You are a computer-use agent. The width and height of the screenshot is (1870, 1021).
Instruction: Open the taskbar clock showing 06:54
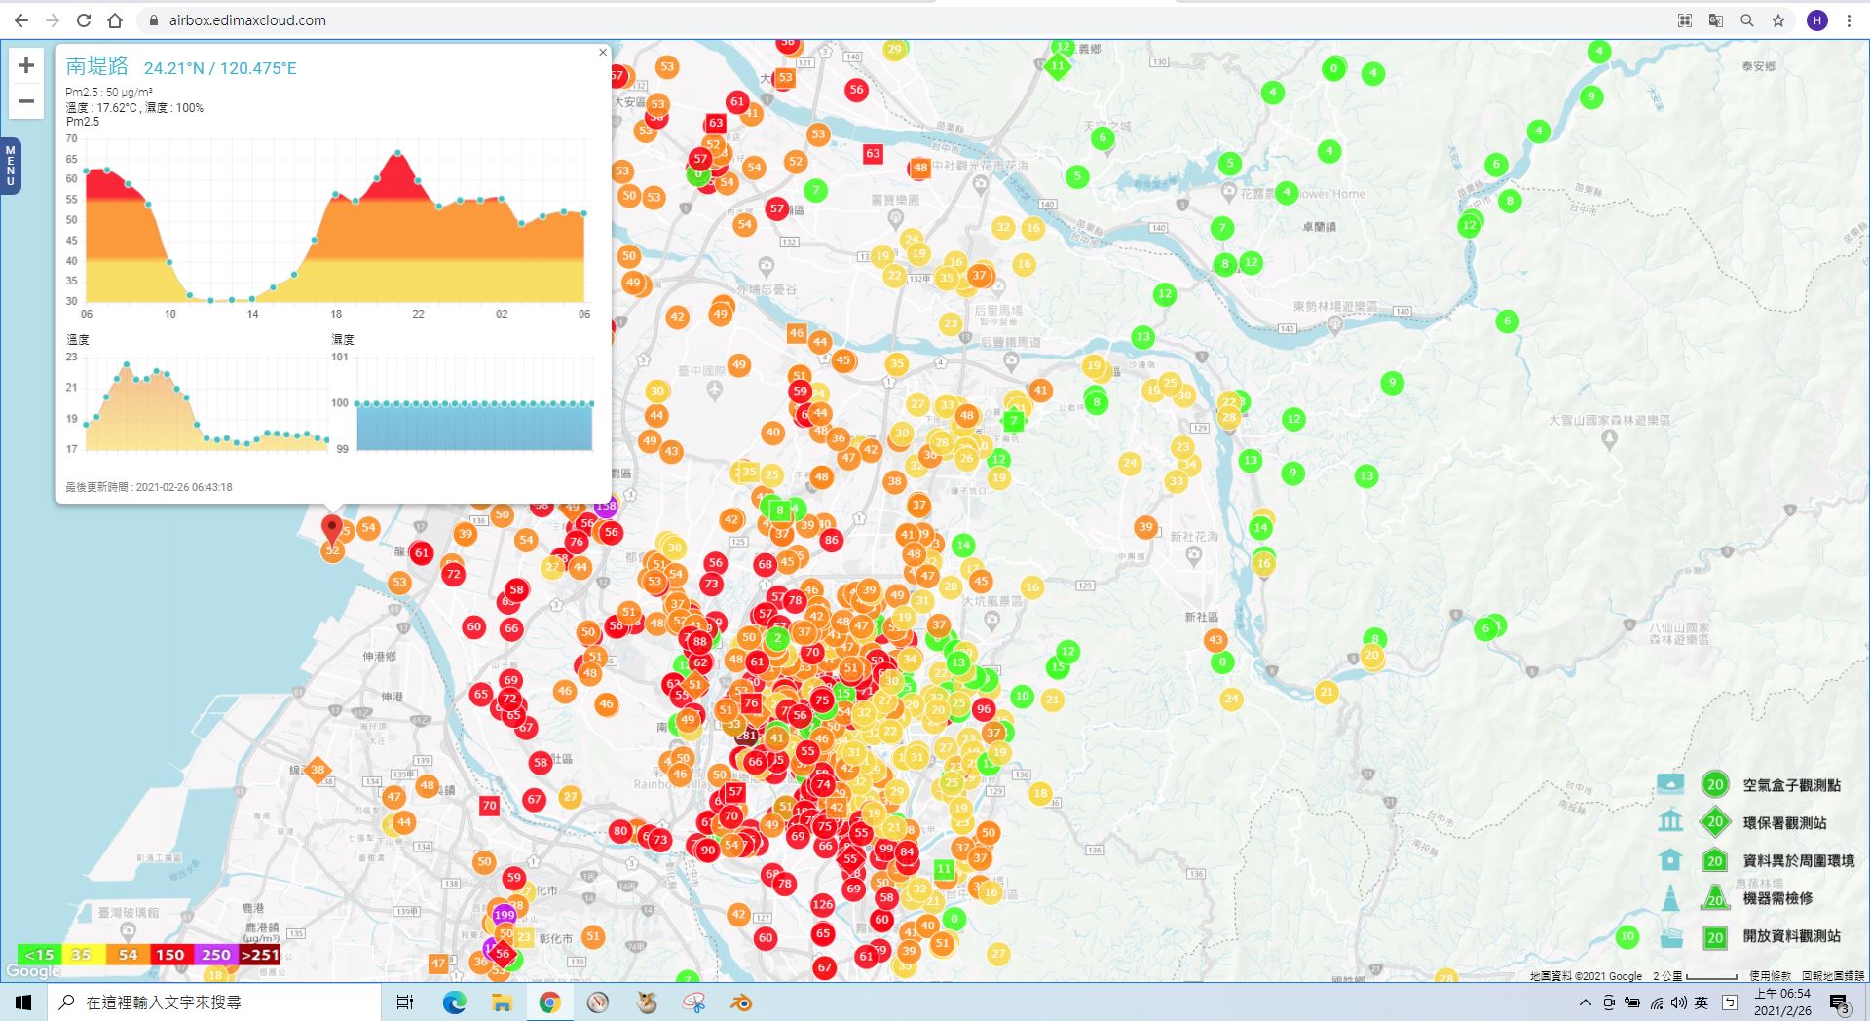tap(1782, 1002)
